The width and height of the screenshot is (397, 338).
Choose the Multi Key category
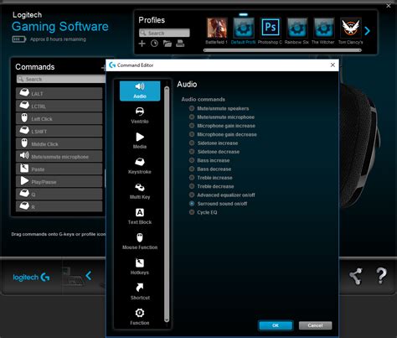point(140,191)
